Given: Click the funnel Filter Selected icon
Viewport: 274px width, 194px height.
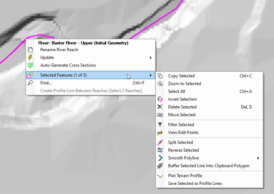Looking at the screenshot, I should tap(160, 125).
